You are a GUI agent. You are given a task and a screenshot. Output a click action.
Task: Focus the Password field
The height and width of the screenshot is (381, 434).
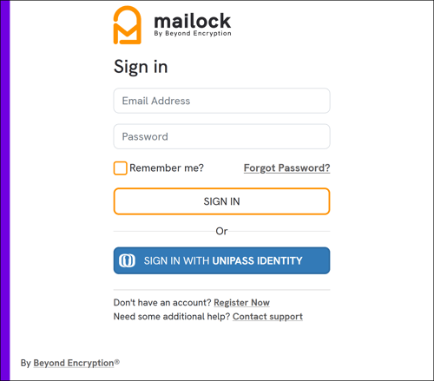(221, 136)
